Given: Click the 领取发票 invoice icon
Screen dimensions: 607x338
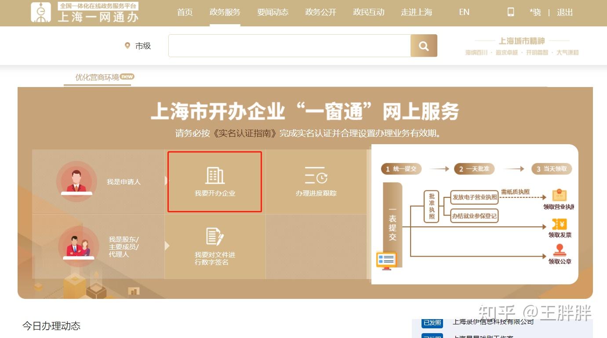Looking at the screenshot, I should [x=560, y=225].
